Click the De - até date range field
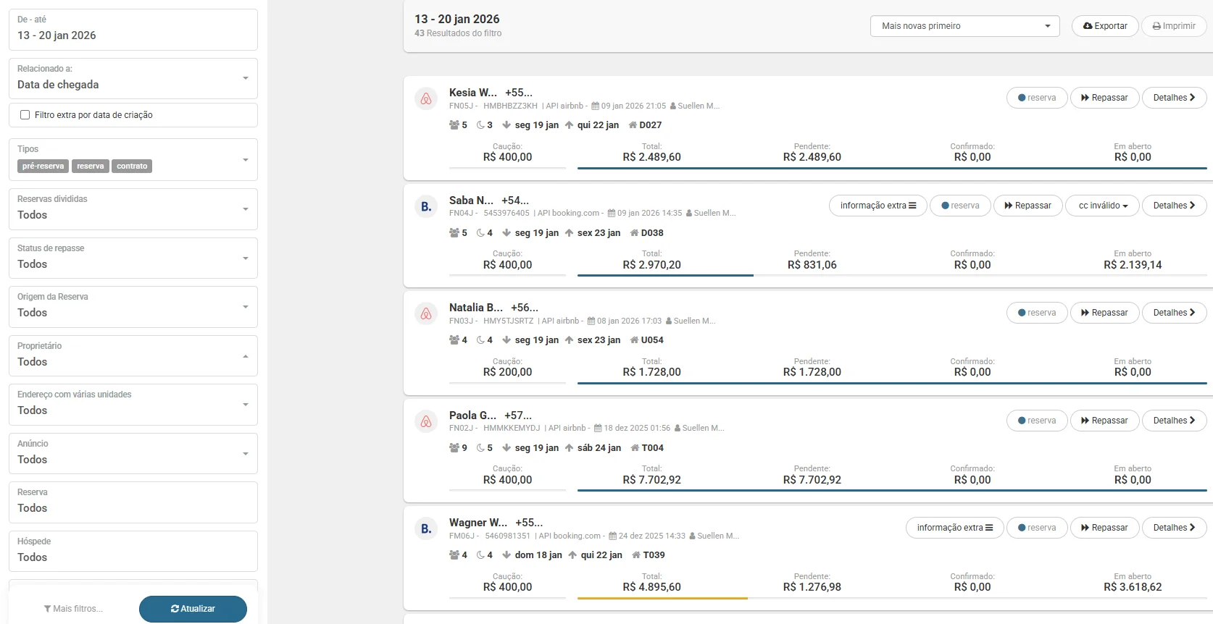Viewport: 1213px width, 624px height. (133, 29)
